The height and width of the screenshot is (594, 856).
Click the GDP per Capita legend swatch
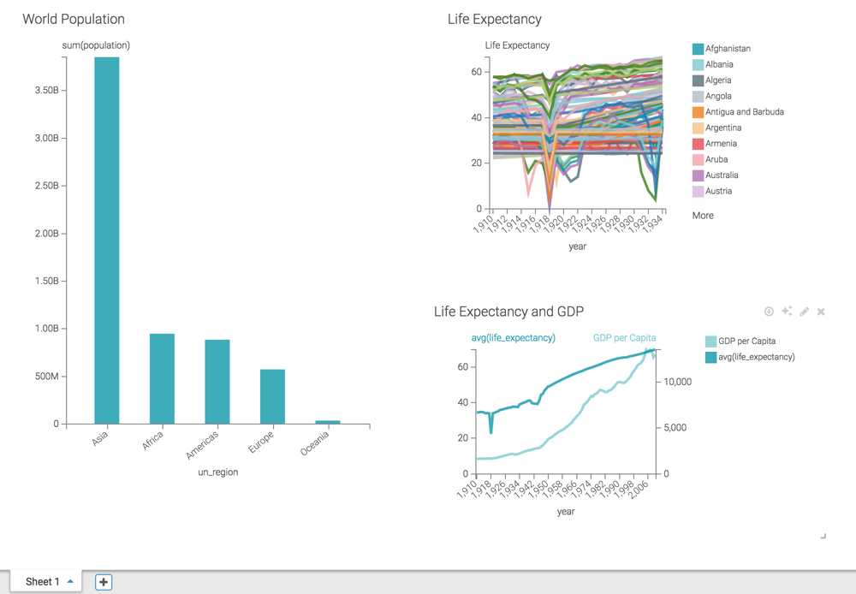click(710, 342)
